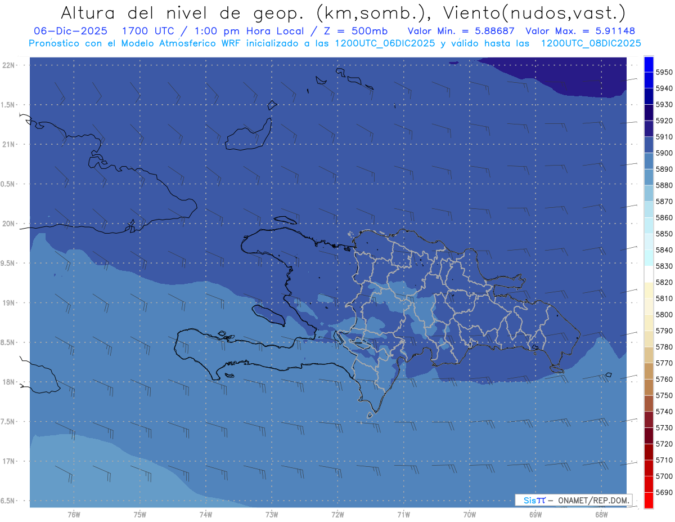Click the '5950' colorbar value
Screen dimensions: 675x522
(x=664, y=72)
